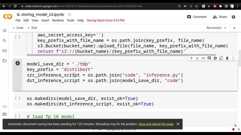Add a comment to the cell
The image size is (241, 135).
(209, 58)
